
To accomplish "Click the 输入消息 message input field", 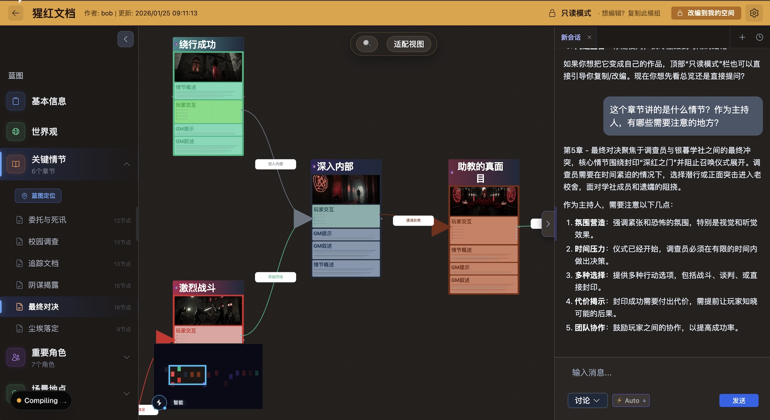I will (642, 372).
